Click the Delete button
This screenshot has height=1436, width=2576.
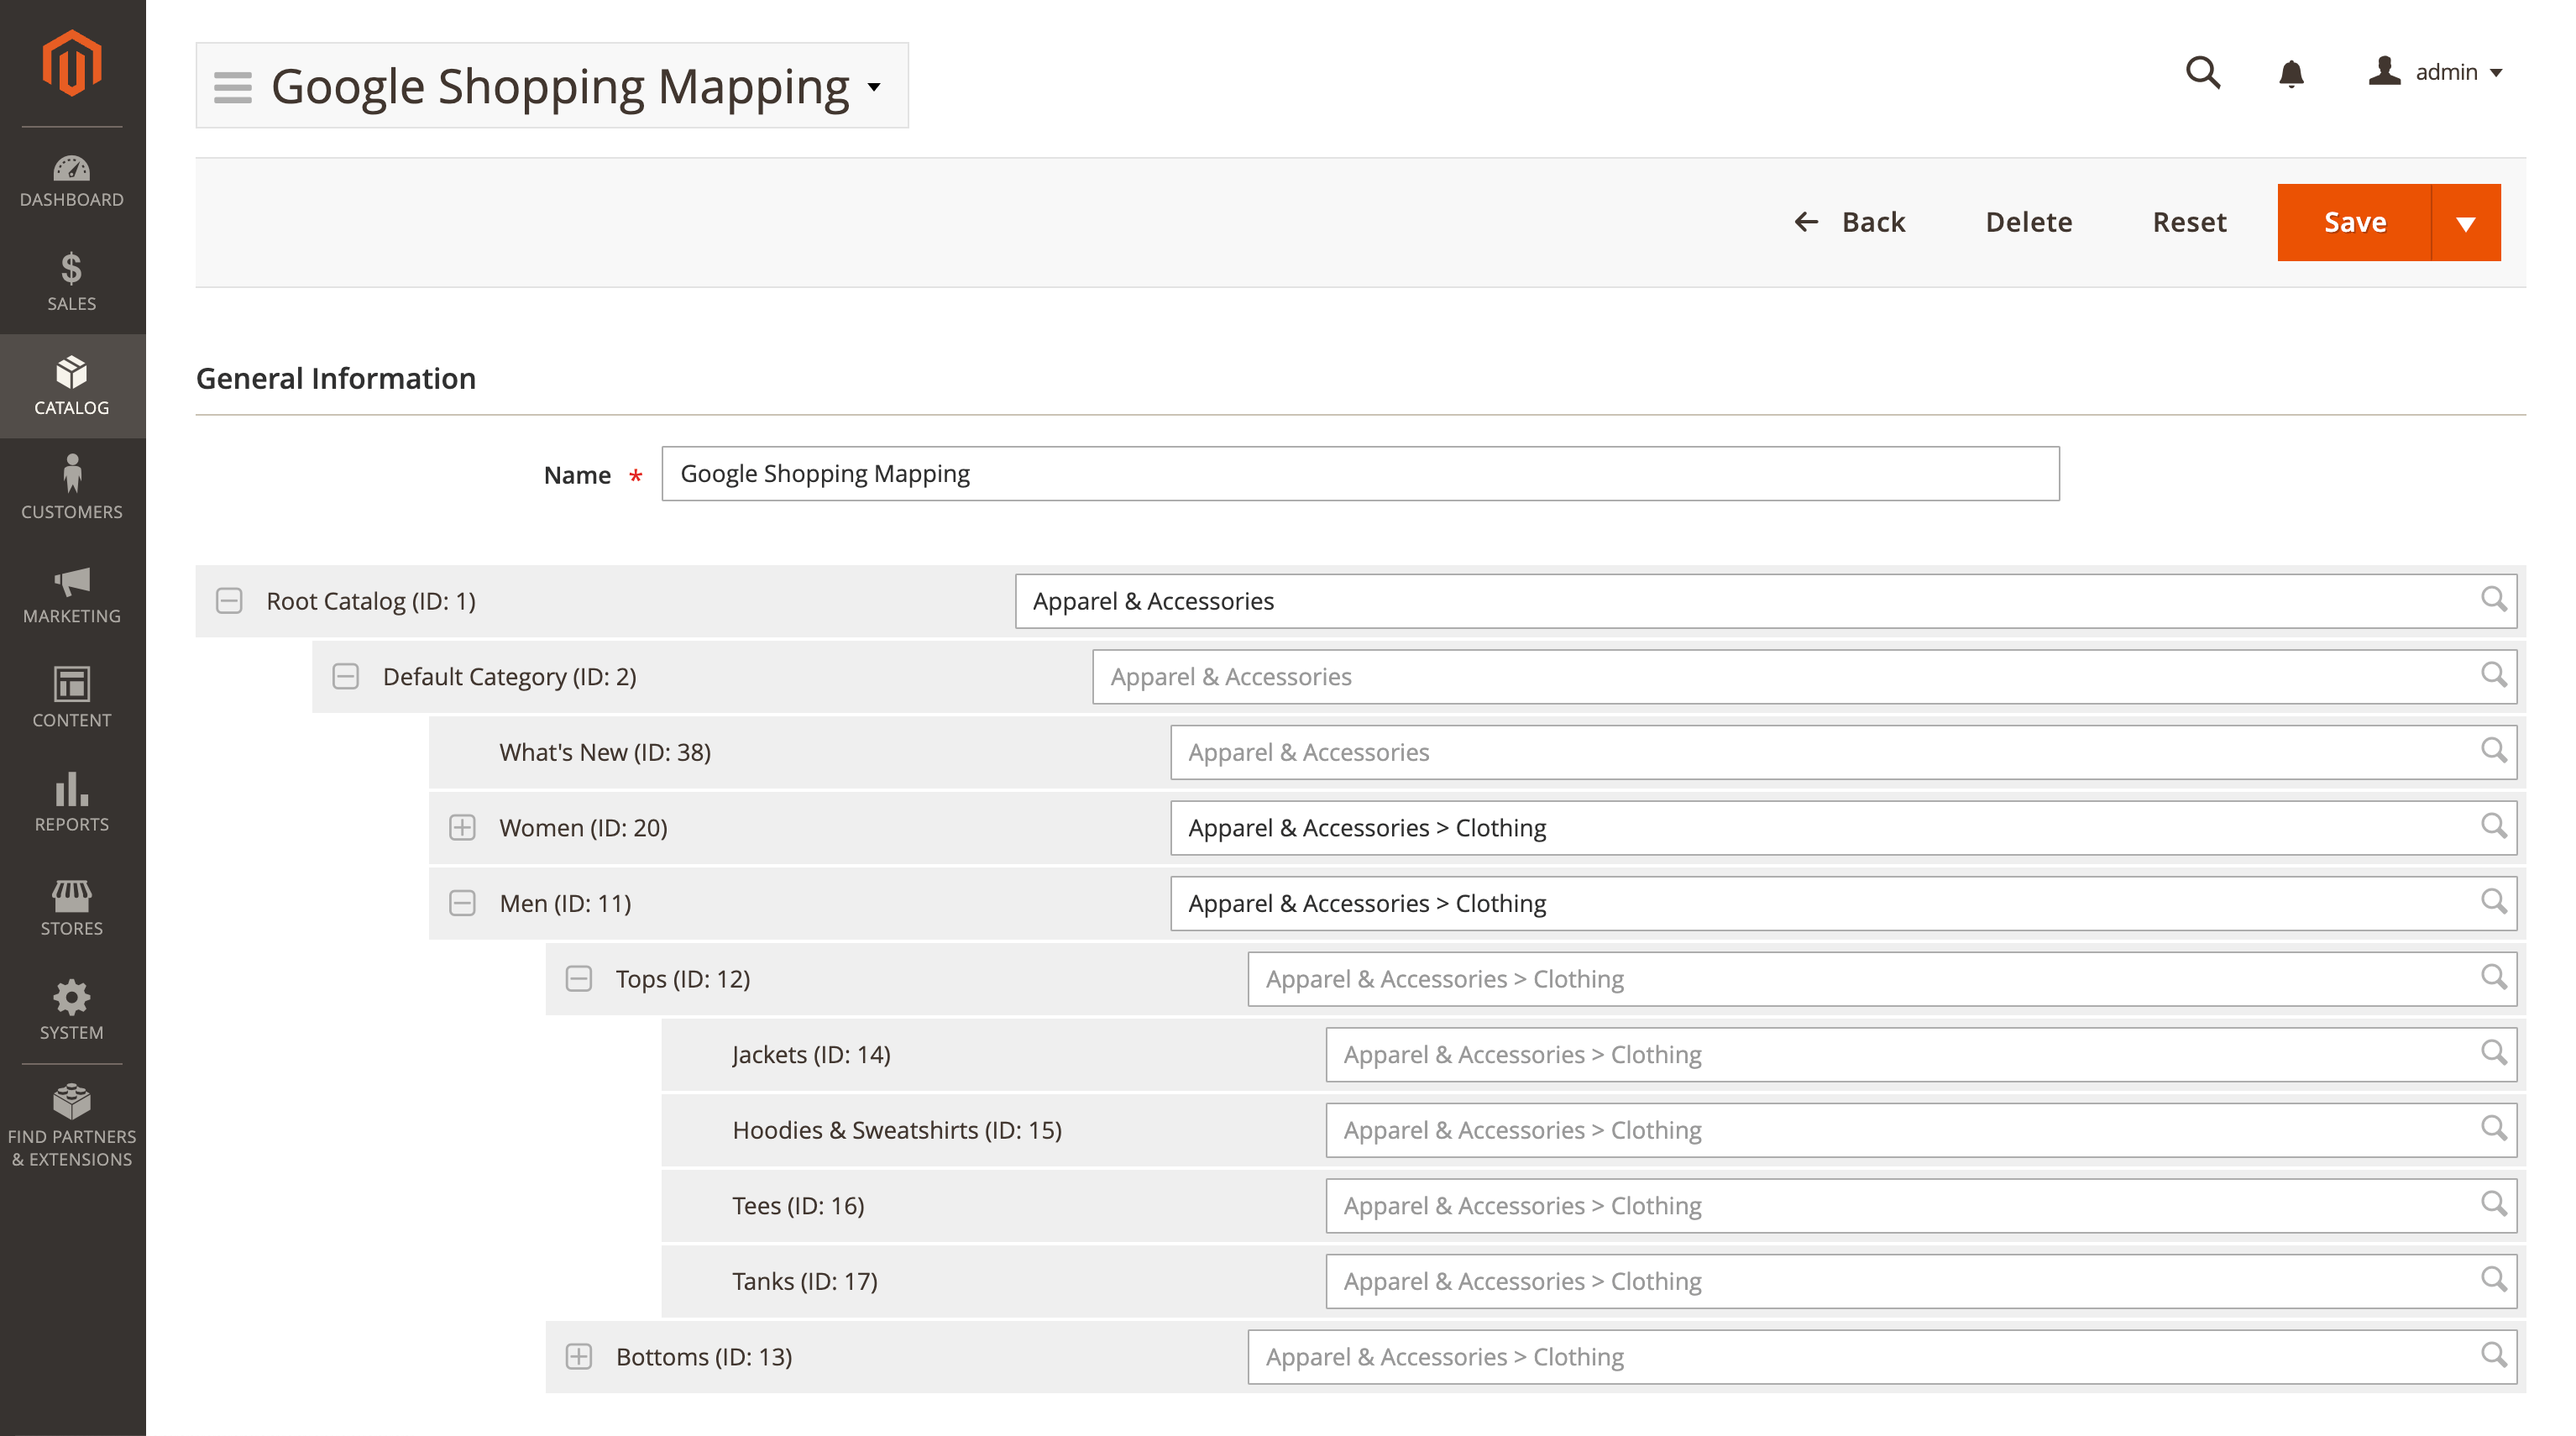pos(2028,221)
